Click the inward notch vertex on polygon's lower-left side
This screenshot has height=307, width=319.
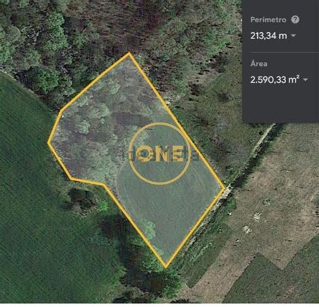point(104,185)
